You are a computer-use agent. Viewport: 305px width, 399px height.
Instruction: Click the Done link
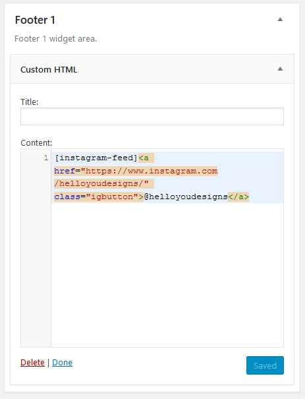[63, 362]
